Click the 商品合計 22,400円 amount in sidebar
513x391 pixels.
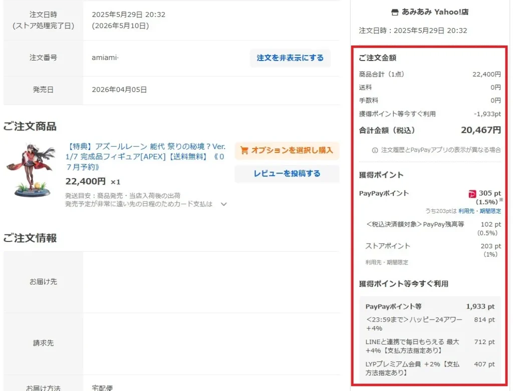pyautogui.click(x=486, y=74)
